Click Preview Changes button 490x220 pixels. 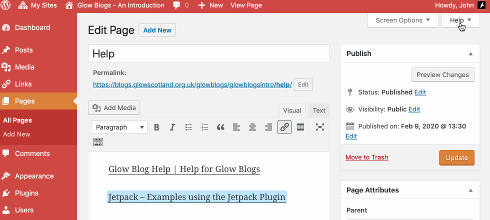click(442, 74)
